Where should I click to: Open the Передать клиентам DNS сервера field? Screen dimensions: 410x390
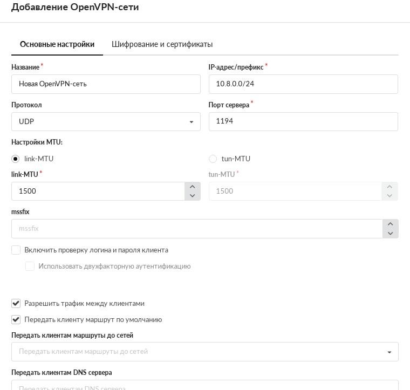pyautogui.click(x=205, y=385)
